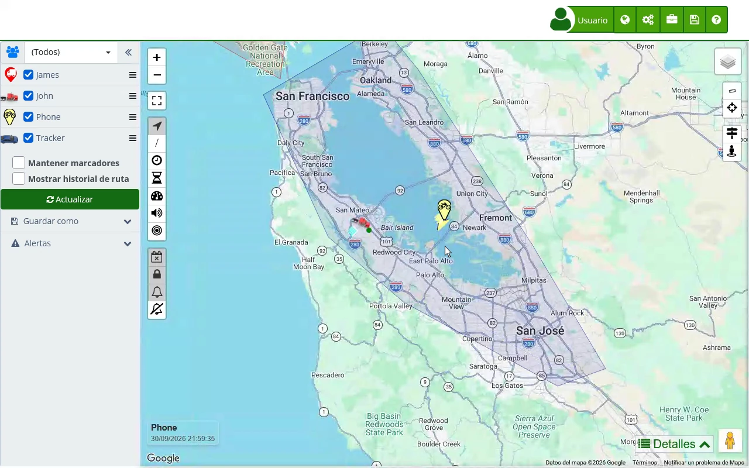Uncheck the Phone device checkbox
Viewport: 749px width, 468px height.
pyautogui.click(x=28, y=117)
